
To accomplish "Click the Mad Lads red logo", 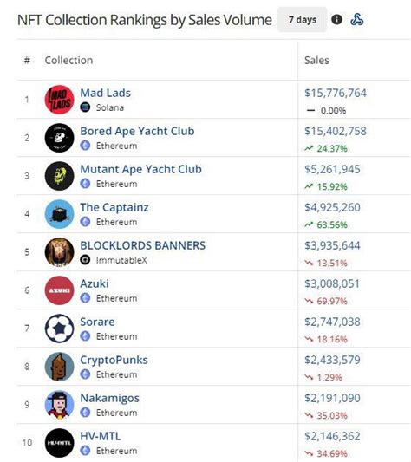I will coord(59,100).
